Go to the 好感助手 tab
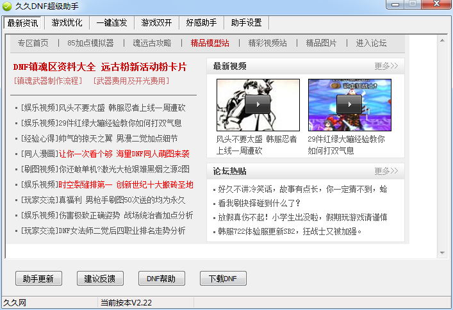Image resolution: width=453 pixels, height=310 pixels. (x=201, y=23)
